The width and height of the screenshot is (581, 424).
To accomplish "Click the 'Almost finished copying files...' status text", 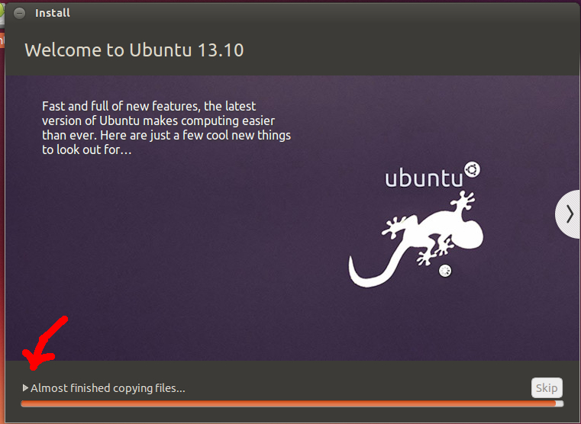I will (108, 388).
